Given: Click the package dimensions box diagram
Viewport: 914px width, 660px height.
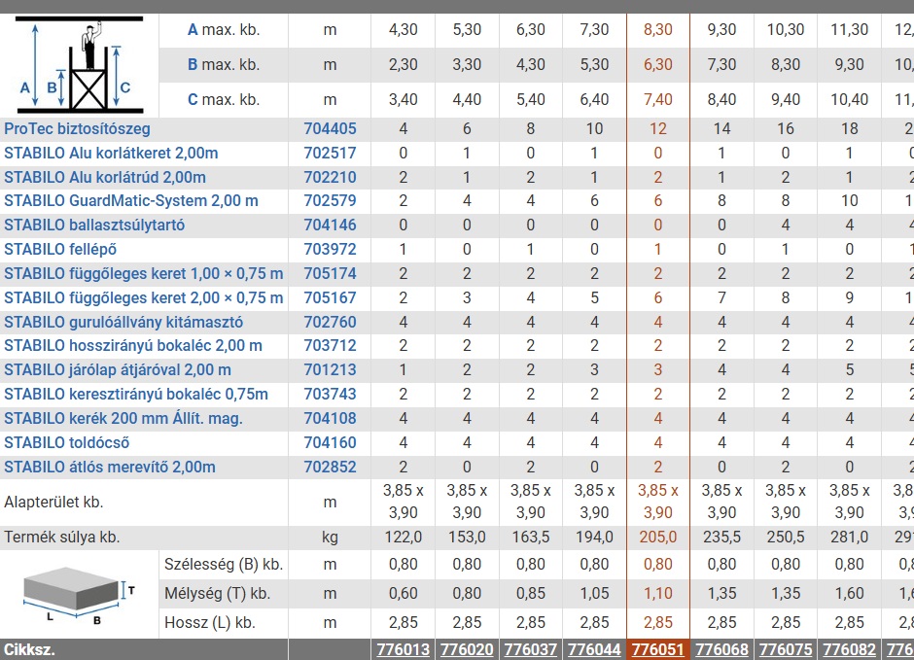Looking at the screenshot, I should pyautogui.click(x=80, y=595).
